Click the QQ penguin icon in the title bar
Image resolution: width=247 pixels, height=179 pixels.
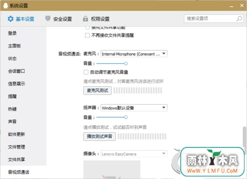pyautogui.click(x=5, y=6)
